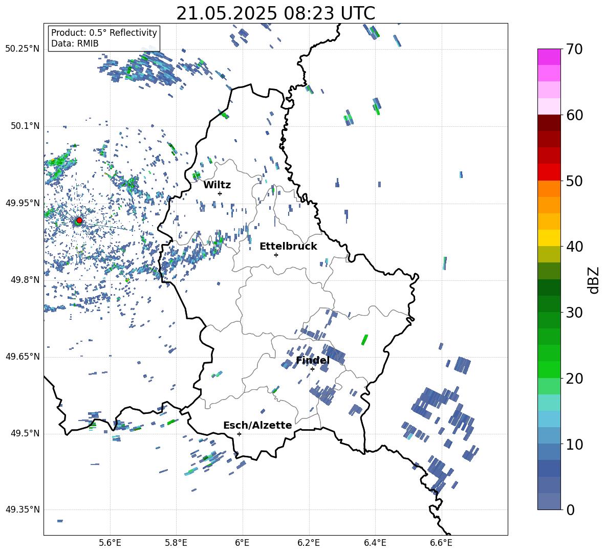Click the 50.25°N latitude label
The height and width of the screenshot is (553, 606).
[x=22, y=49]
